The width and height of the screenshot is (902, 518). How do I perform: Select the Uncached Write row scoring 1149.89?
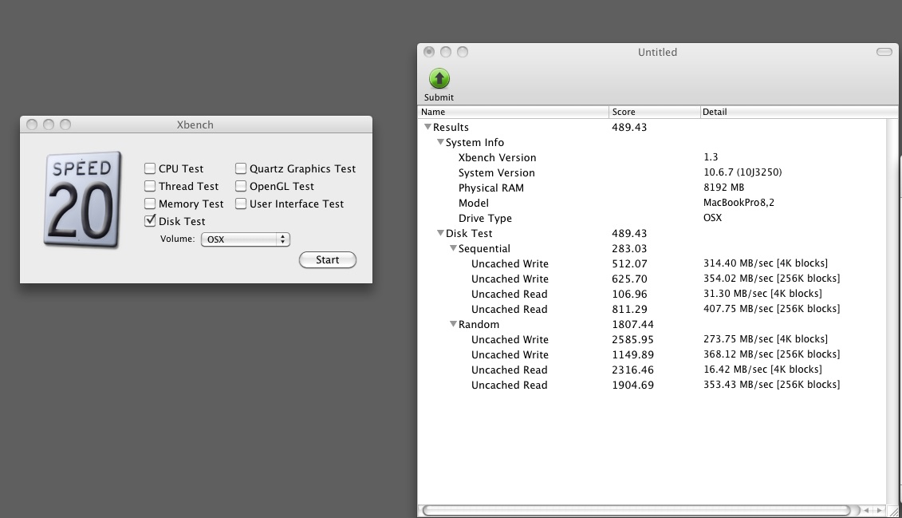click(x=652, y=354)
